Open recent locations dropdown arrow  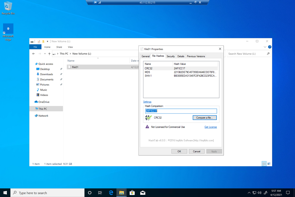(45, 54)
